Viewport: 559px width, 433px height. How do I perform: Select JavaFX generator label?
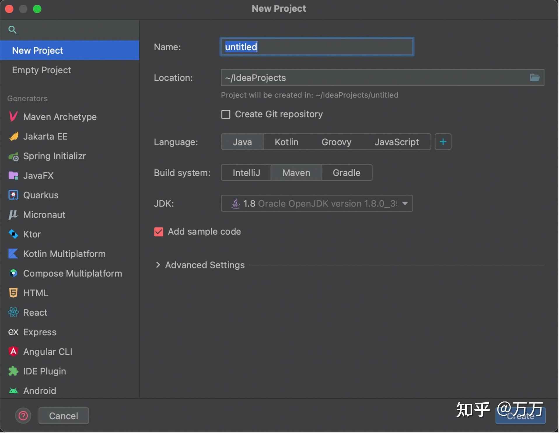point(39,176)
